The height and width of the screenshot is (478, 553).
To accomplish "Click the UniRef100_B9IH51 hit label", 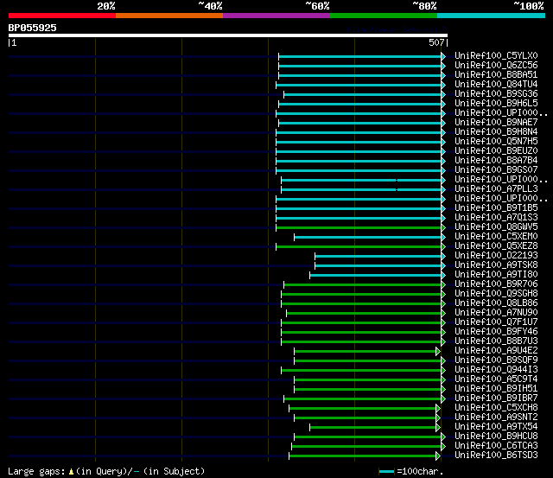I will tap(496, 389).
